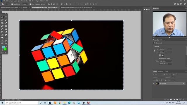Open the Layers panel flyout menu
Viewport: 187px width, 105px height.
186,71
